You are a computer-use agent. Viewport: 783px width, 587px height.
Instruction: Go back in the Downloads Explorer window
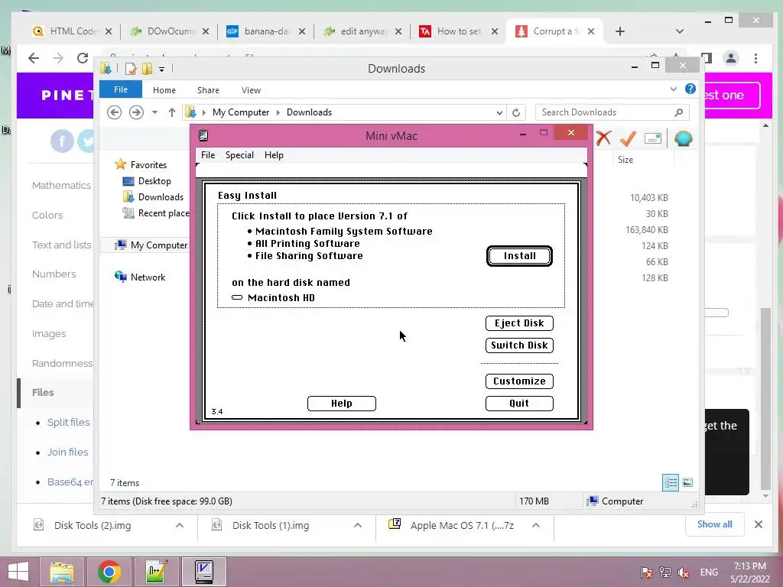pos(115,112)
